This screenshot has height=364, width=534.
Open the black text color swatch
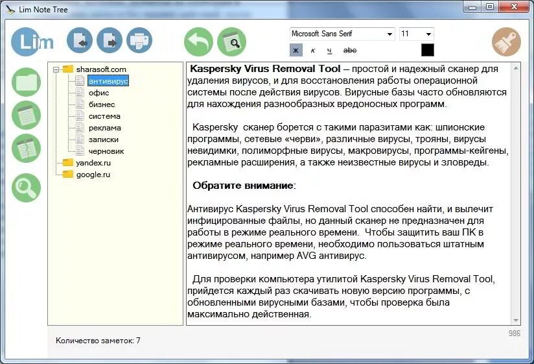428,50
